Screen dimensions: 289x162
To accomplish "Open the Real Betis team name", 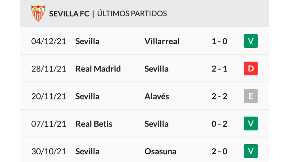I will click(94, 124).
